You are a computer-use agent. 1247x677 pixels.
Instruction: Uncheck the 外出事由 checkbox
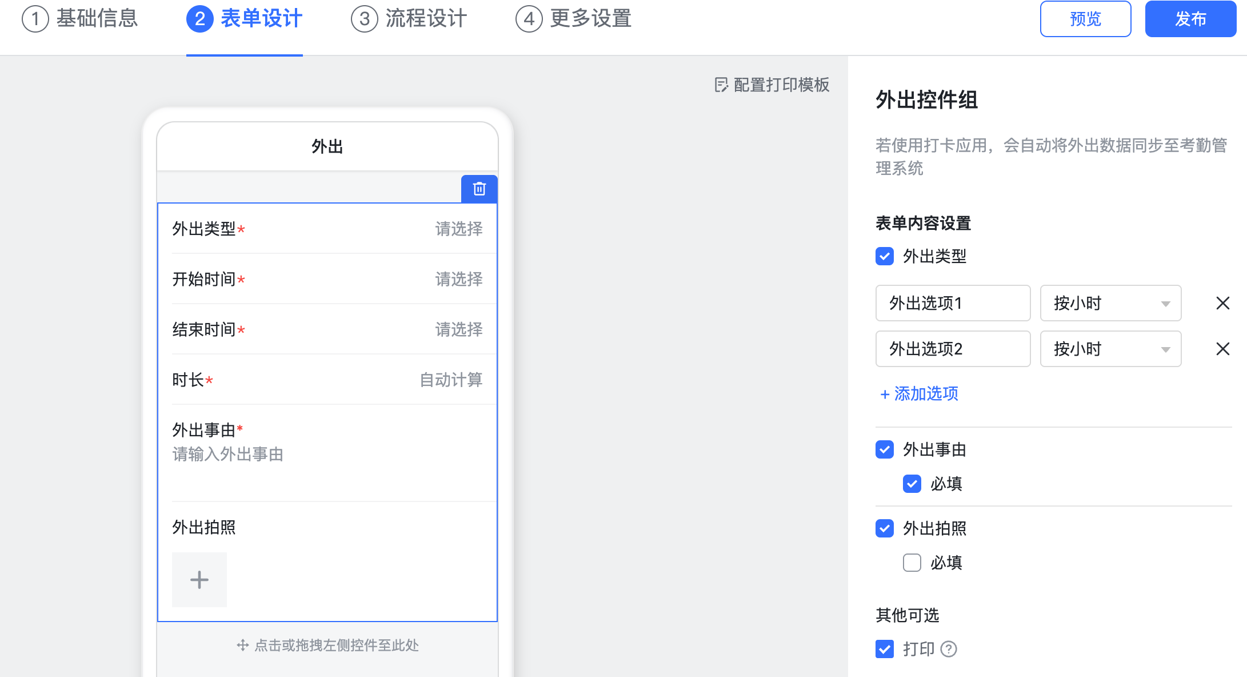885,449
